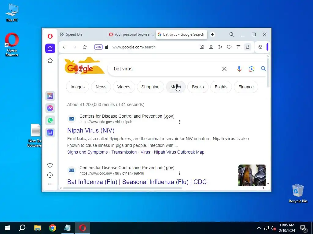Start voice search with microphone icon
Screen dimensions: 313x234
click(x=239, y=69)
